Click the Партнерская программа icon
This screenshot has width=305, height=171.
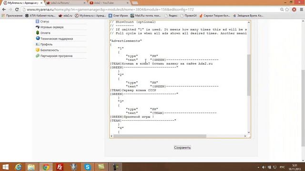[x=38, y=56]
